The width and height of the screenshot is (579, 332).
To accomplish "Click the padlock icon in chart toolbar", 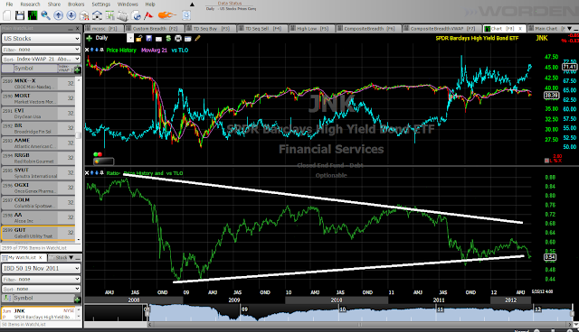I will coord(139,38).
